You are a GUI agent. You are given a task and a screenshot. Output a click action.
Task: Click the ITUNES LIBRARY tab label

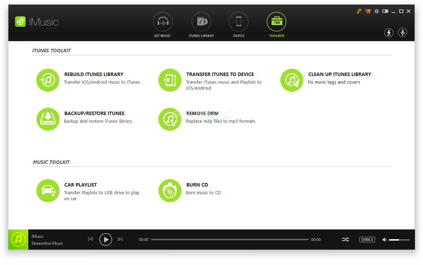coord(201,36)
